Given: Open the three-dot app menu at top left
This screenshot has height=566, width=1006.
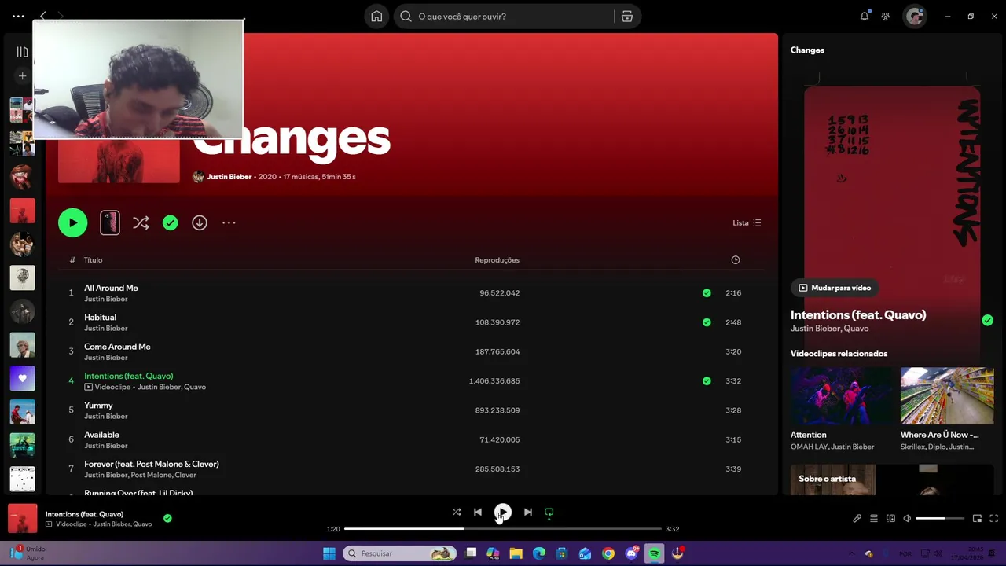Looking at the screenshot, I should click(18, 16).
